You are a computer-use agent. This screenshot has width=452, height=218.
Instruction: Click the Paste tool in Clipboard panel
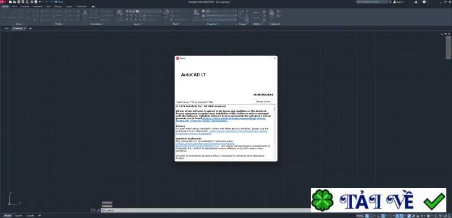coord(272,14)
